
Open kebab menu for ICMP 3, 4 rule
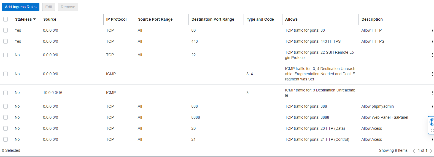coord(432,74)
